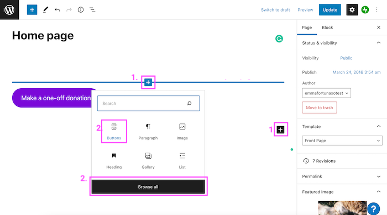Viewport: 387px width, 215px height.
Task: Click Move to trash
Action: tap(320, 108)
